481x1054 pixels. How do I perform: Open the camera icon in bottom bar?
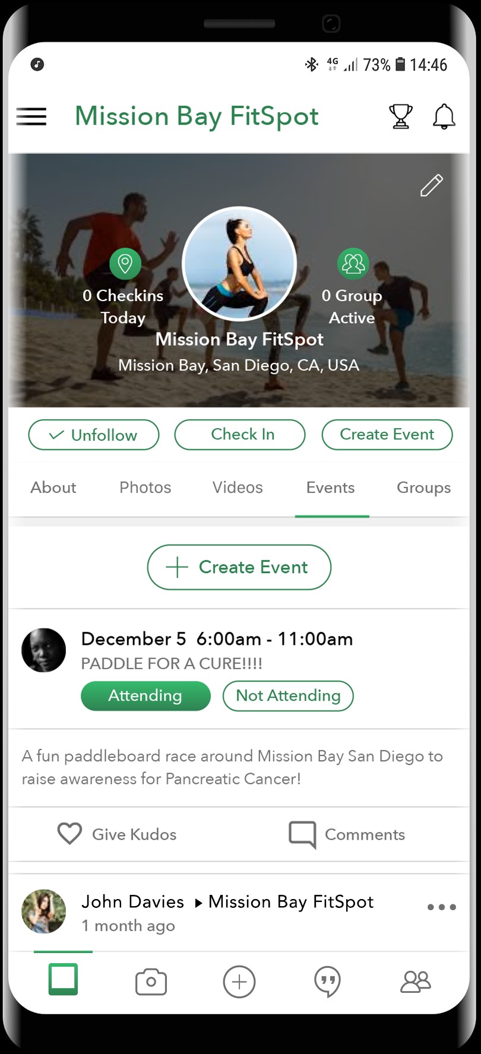(151, 981)
